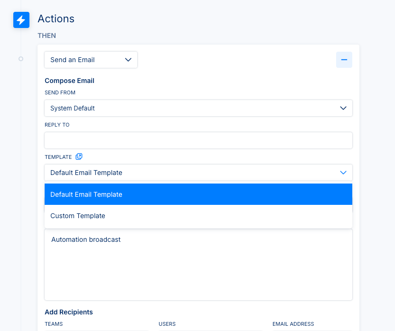
Task: Click the Users recipients column label
Action: [x=167, y=324]
